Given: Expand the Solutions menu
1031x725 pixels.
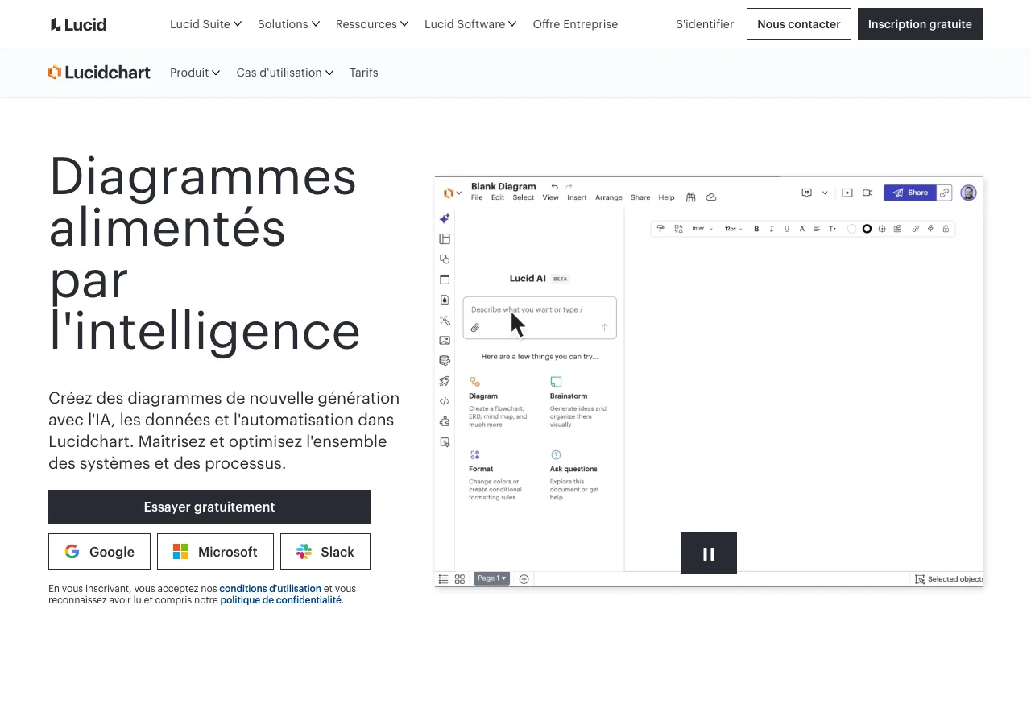Looking at the screenshot, I should click(x=288, y=24).
